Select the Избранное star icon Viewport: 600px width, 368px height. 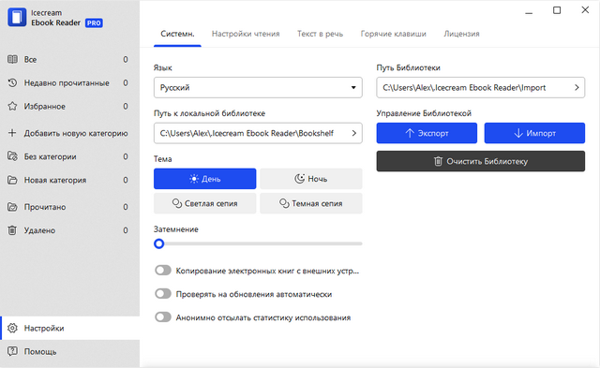(12, 106)
